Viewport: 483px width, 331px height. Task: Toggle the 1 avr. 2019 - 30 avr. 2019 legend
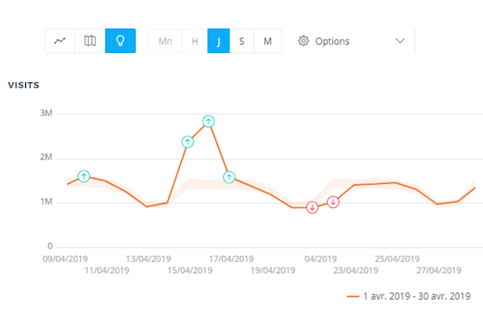coord(416,296)
